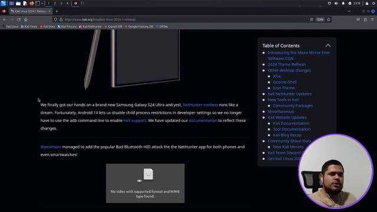Open the Kali Linux bookmark
The width and height of the screenshot is (377, 212).
tap(11, 26)
